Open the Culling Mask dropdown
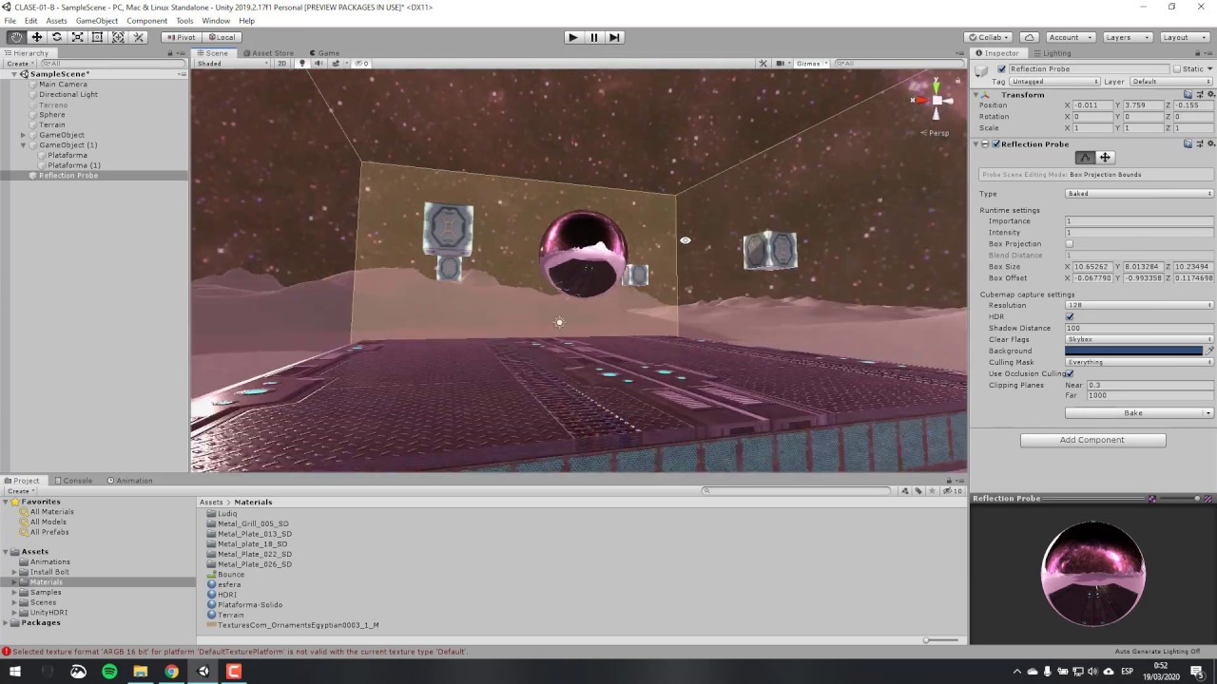Image resolution: width=1217 pixels, height=684 pixels. click(x=1139, y=362)
